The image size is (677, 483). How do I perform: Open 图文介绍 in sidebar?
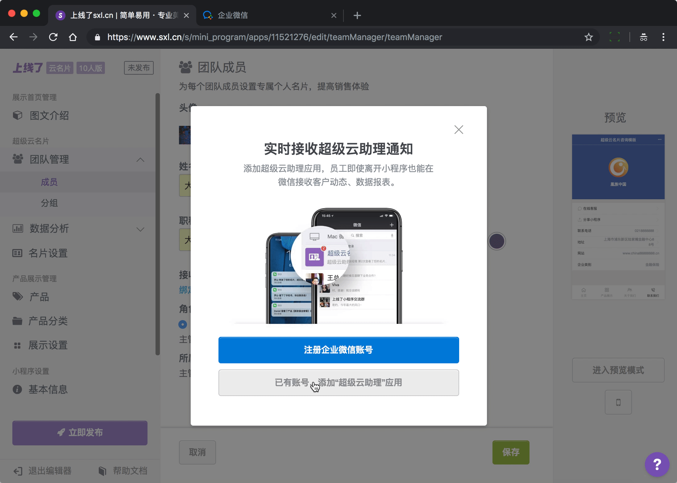[41, 116]
